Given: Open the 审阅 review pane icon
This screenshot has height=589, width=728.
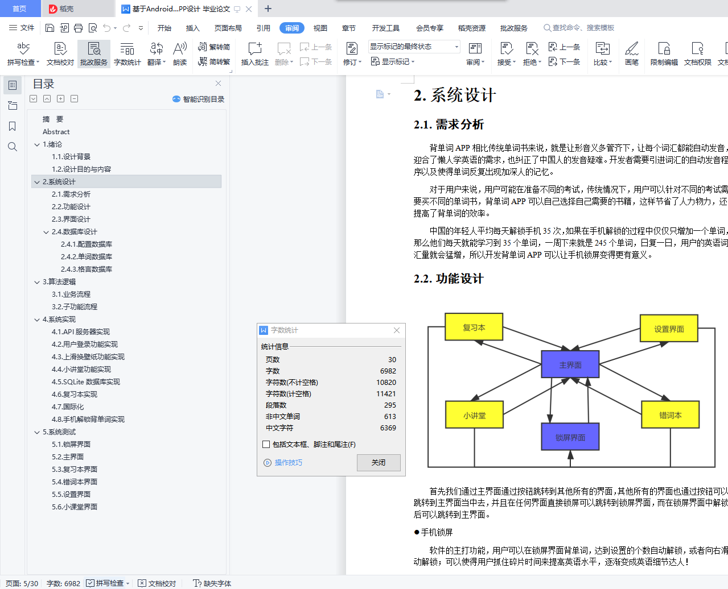Looking at the screenshot, I should click(x=475, y=54).
